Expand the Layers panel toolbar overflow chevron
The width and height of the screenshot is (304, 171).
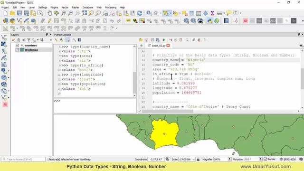[51, 40]
